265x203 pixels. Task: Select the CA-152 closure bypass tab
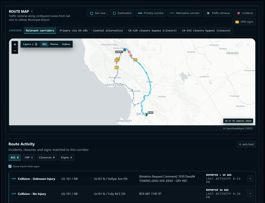point(206,30)
